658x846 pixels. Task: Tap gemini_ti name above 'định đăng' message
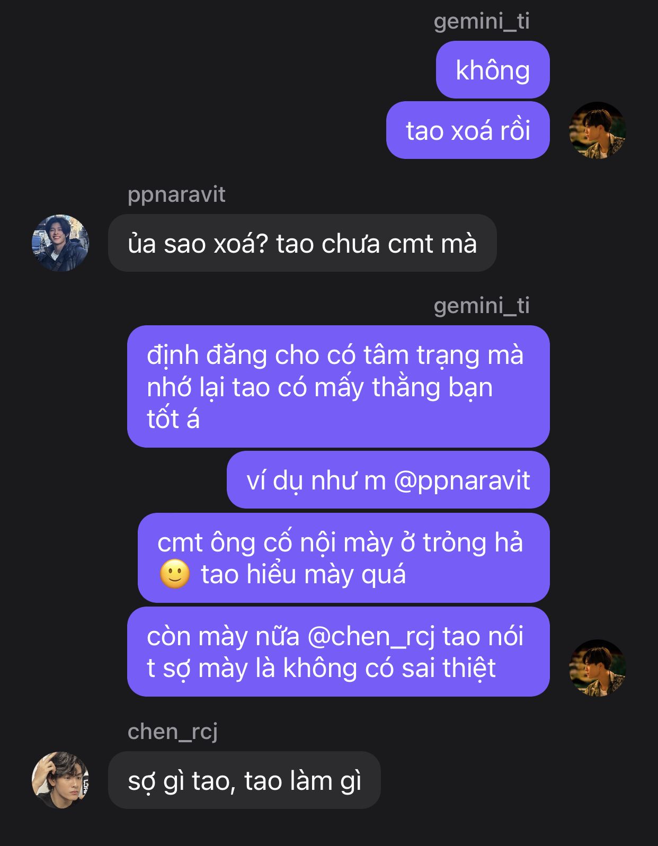point(482,306)
